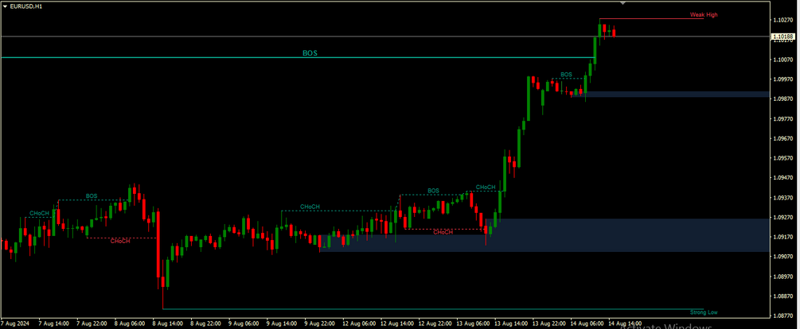Click the 8 Aug 22:00 time label

(x=205, y=323)
